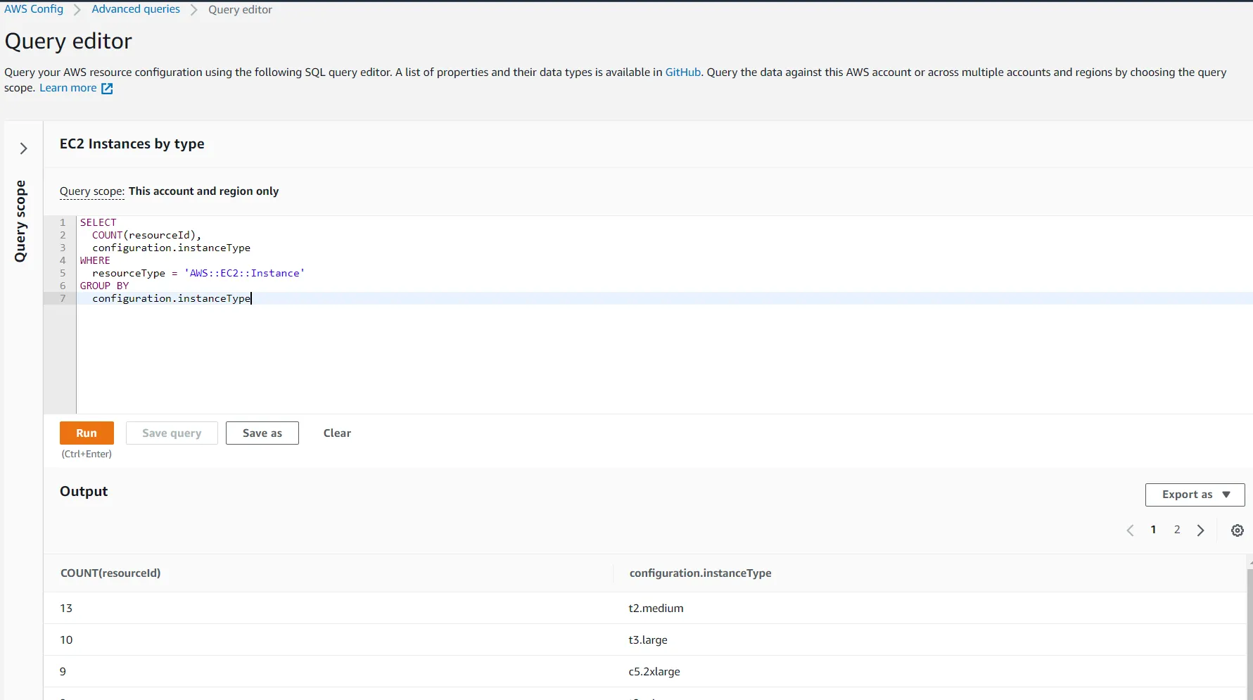Screen dimensions: 1253x700
Task: Open the GitHub properties link
Action: 682,72
